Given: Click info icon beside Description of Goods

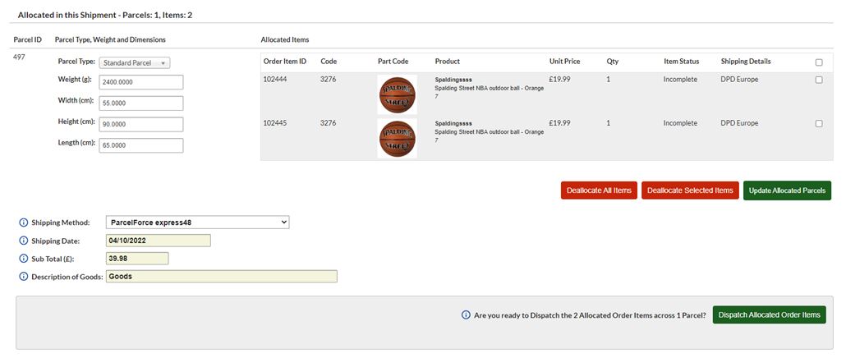Looking at the screenshot, I should (x=23, y=277).
